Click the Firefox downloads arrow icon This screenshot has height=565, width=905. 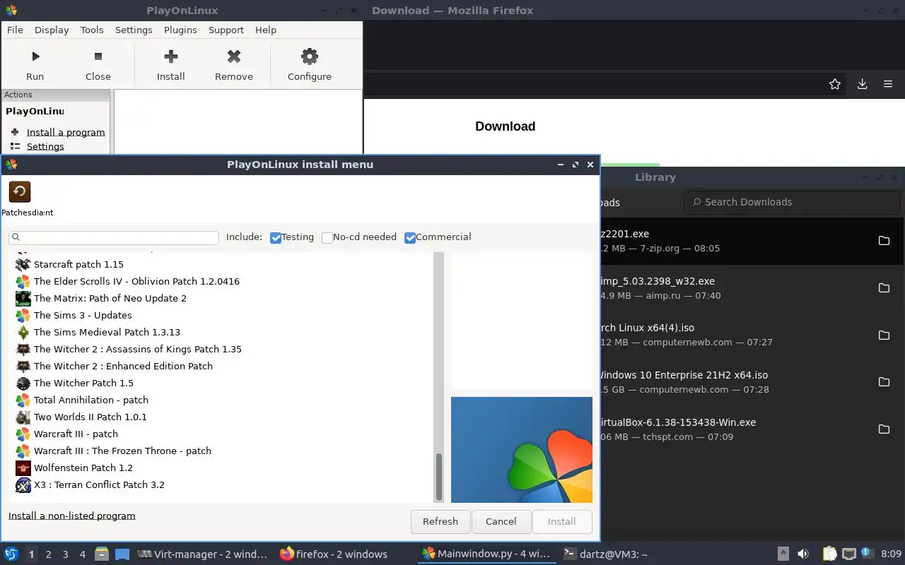(862, 84)
